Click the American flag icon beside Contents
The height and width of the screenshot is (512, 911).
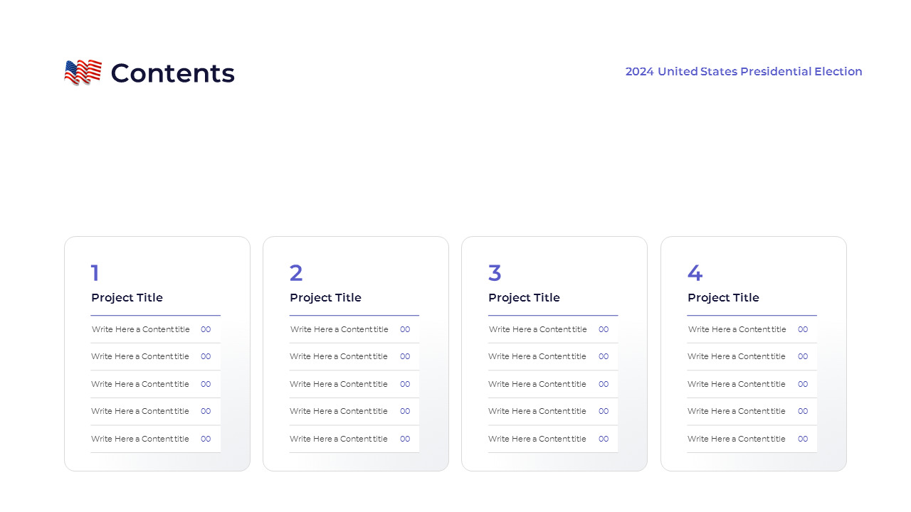(x=83, y=73)
